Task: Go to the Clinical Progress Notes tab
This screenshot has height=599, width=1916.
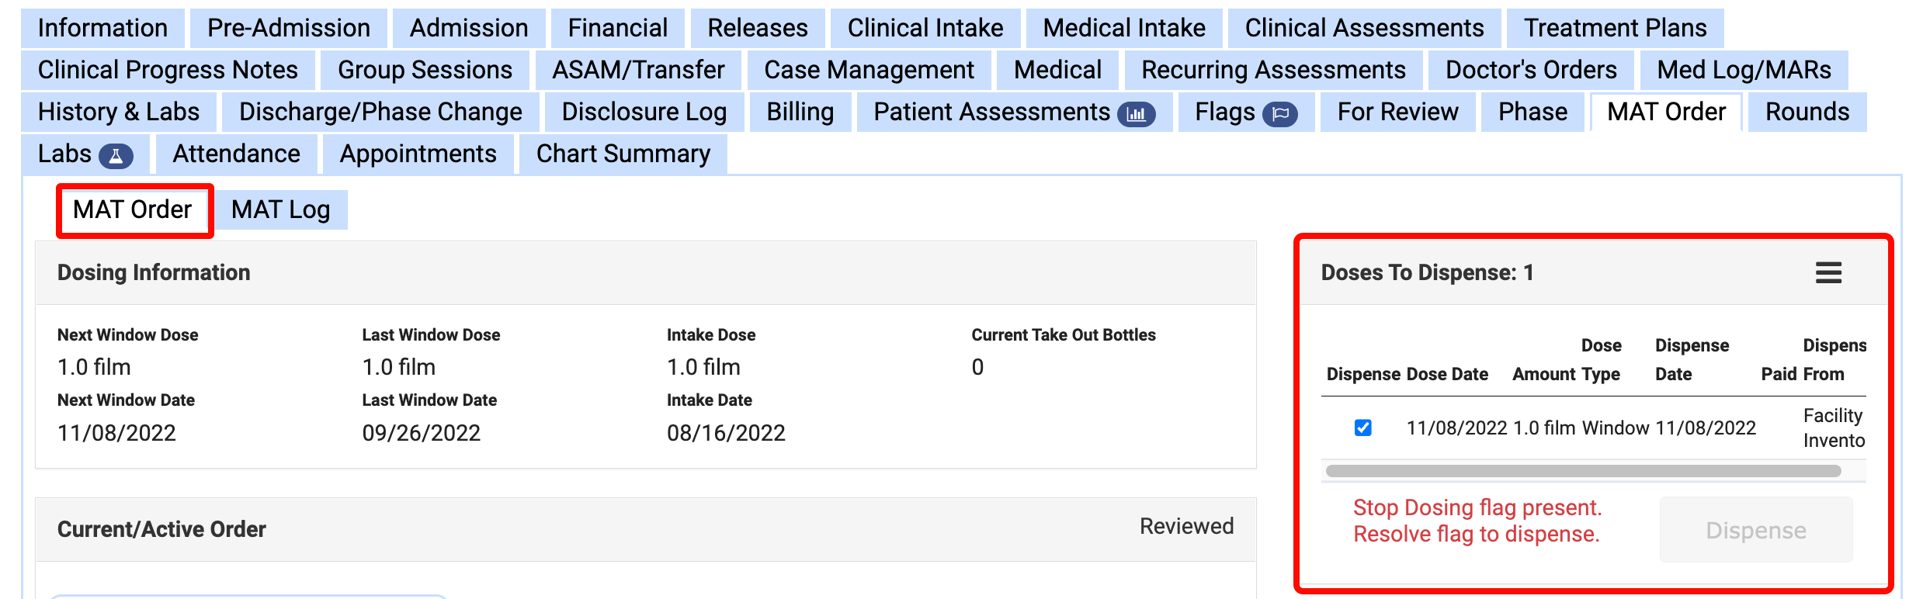Action: click(168, 70)
